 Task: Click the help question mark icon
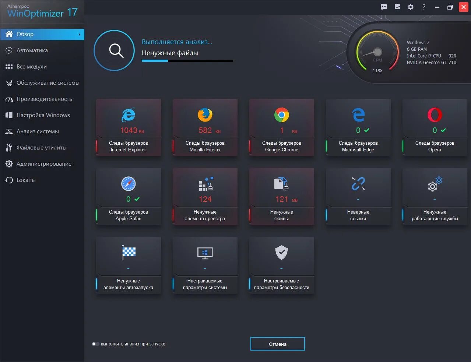pyautogui.click(x=424, y=7)
